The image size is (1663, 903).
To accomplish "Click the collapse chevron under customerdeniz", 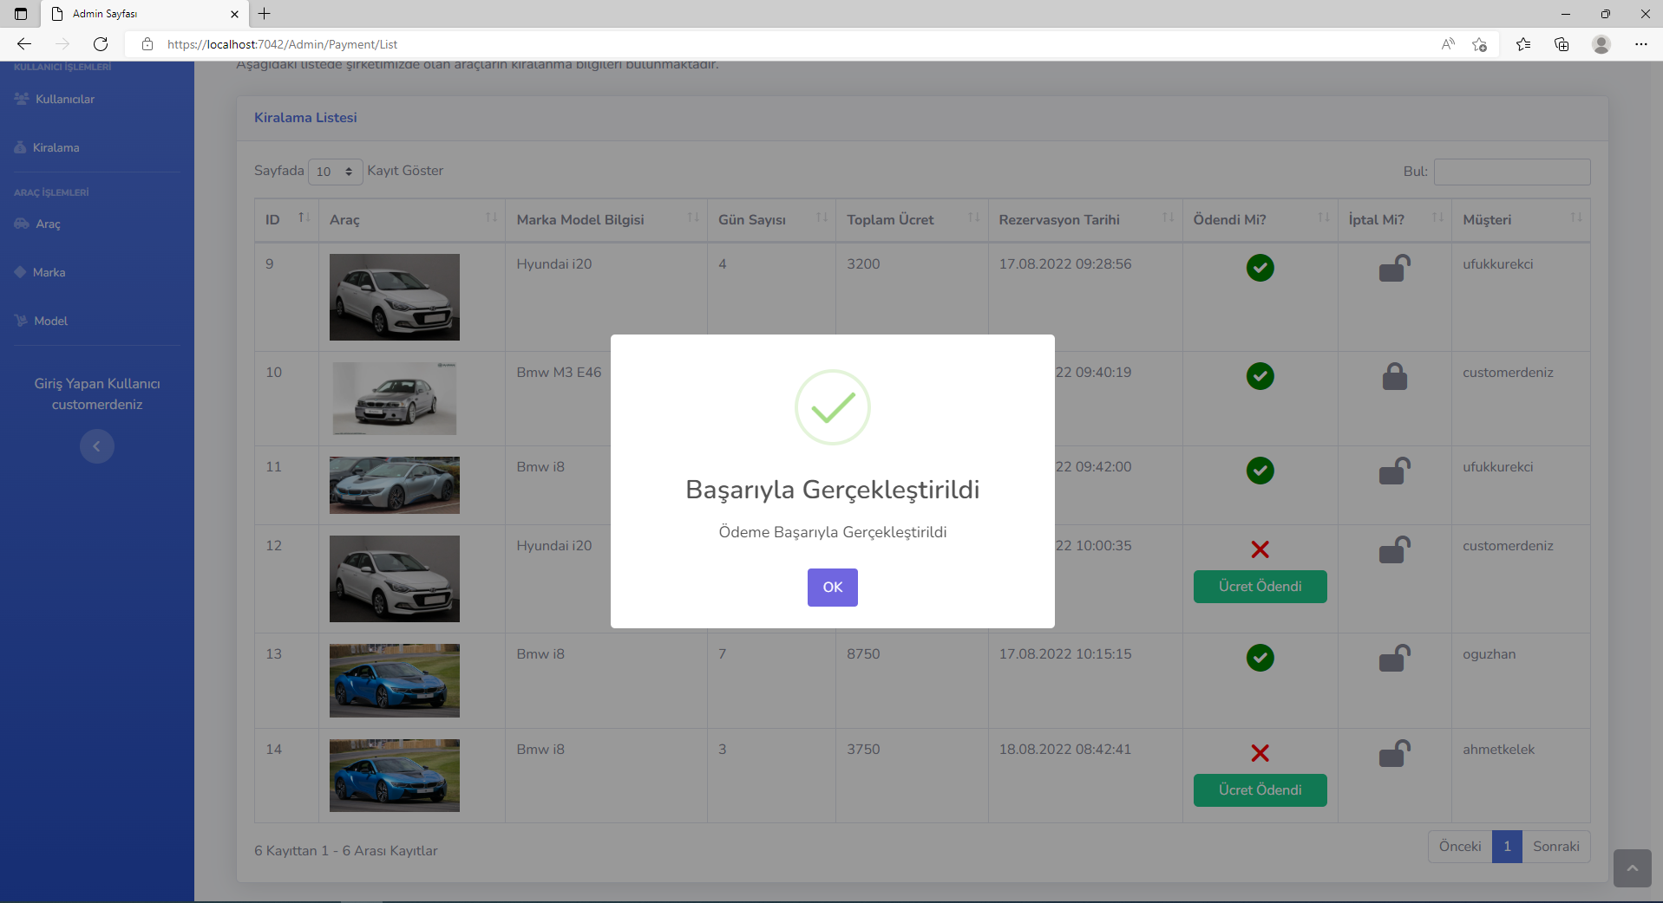I will (x=96, y=446).
